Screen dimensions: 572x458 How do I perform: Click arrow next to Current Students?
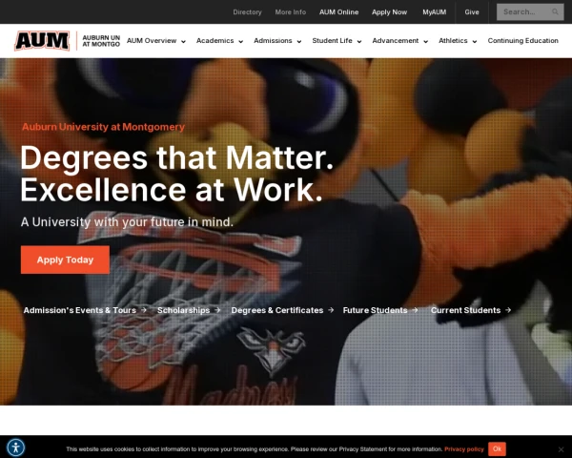[x=508, y=310]
